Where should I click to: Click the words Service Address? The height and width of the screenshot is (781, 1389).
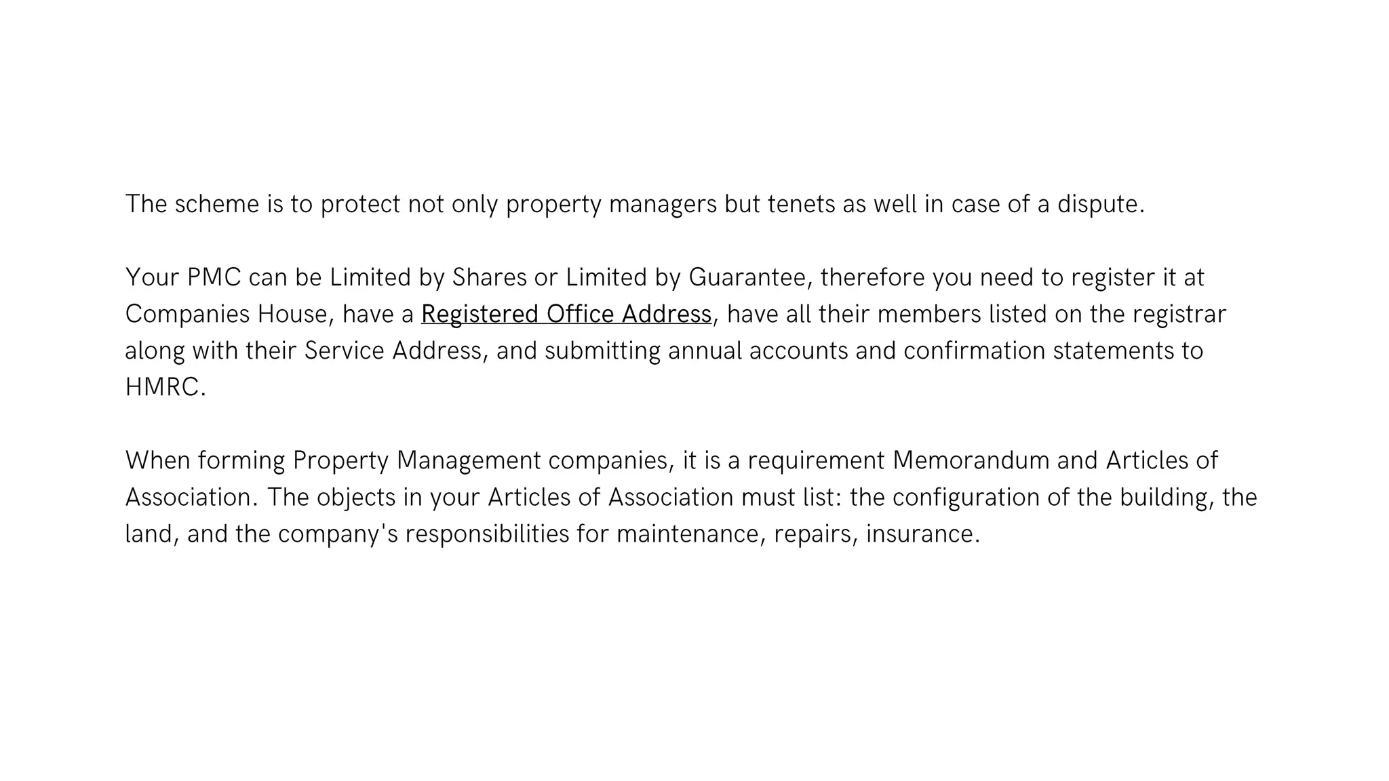(x=393, y=351)
